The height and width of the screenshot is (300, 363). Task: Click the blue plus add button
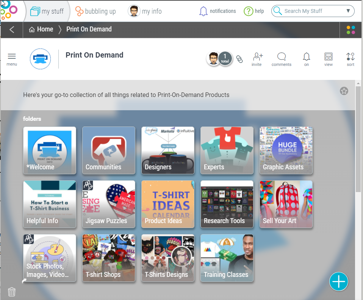click(338, 281)
